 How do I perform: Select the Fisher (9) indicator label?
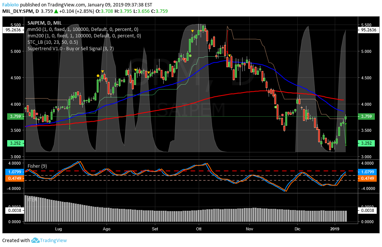37,166
